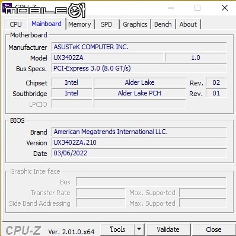Click the Bus Specs. label
This screenshot has width=236, height=236.
pos(31,69)
